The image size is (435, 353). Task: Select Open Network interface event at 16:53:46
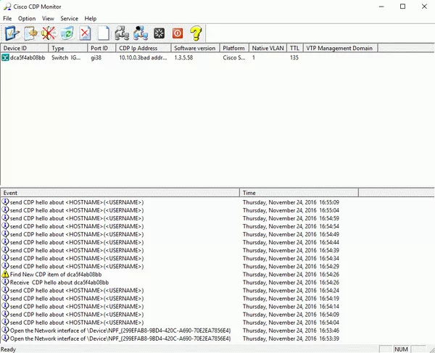click(180, 331)
